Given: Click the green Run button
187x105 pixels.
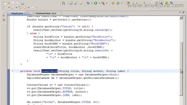Looking at the screenshot, I should (96, 3).
